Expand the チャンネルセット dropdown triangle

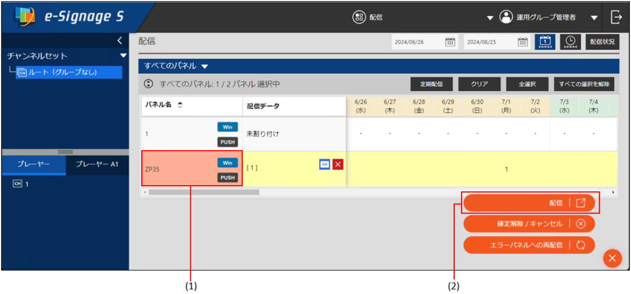coord(123,55)
